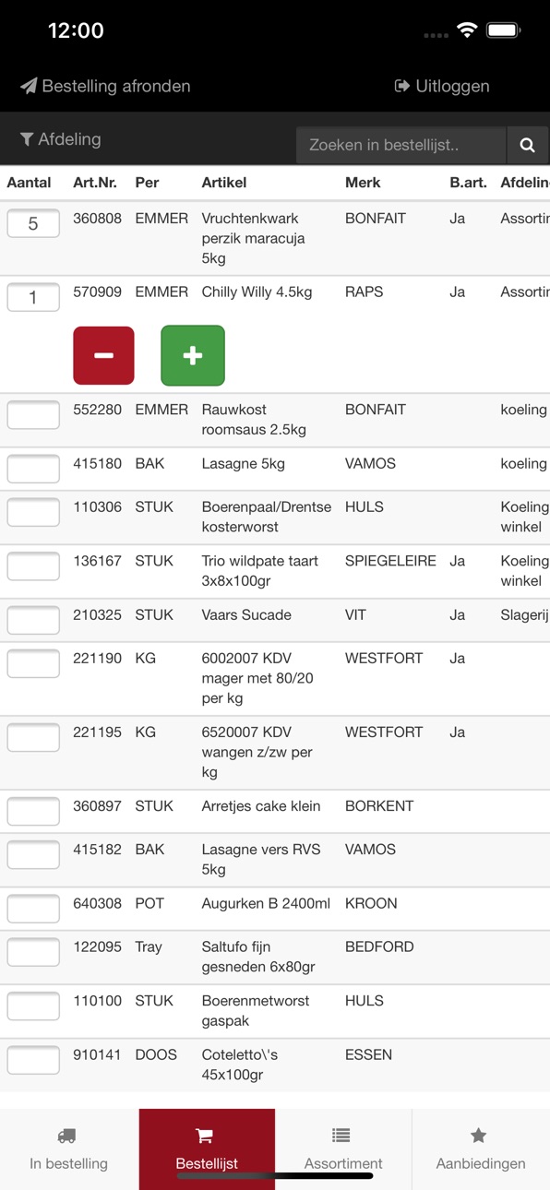Click the magnifying glass search button
This screenshot has height=1190, width=550.
point(527,145)
